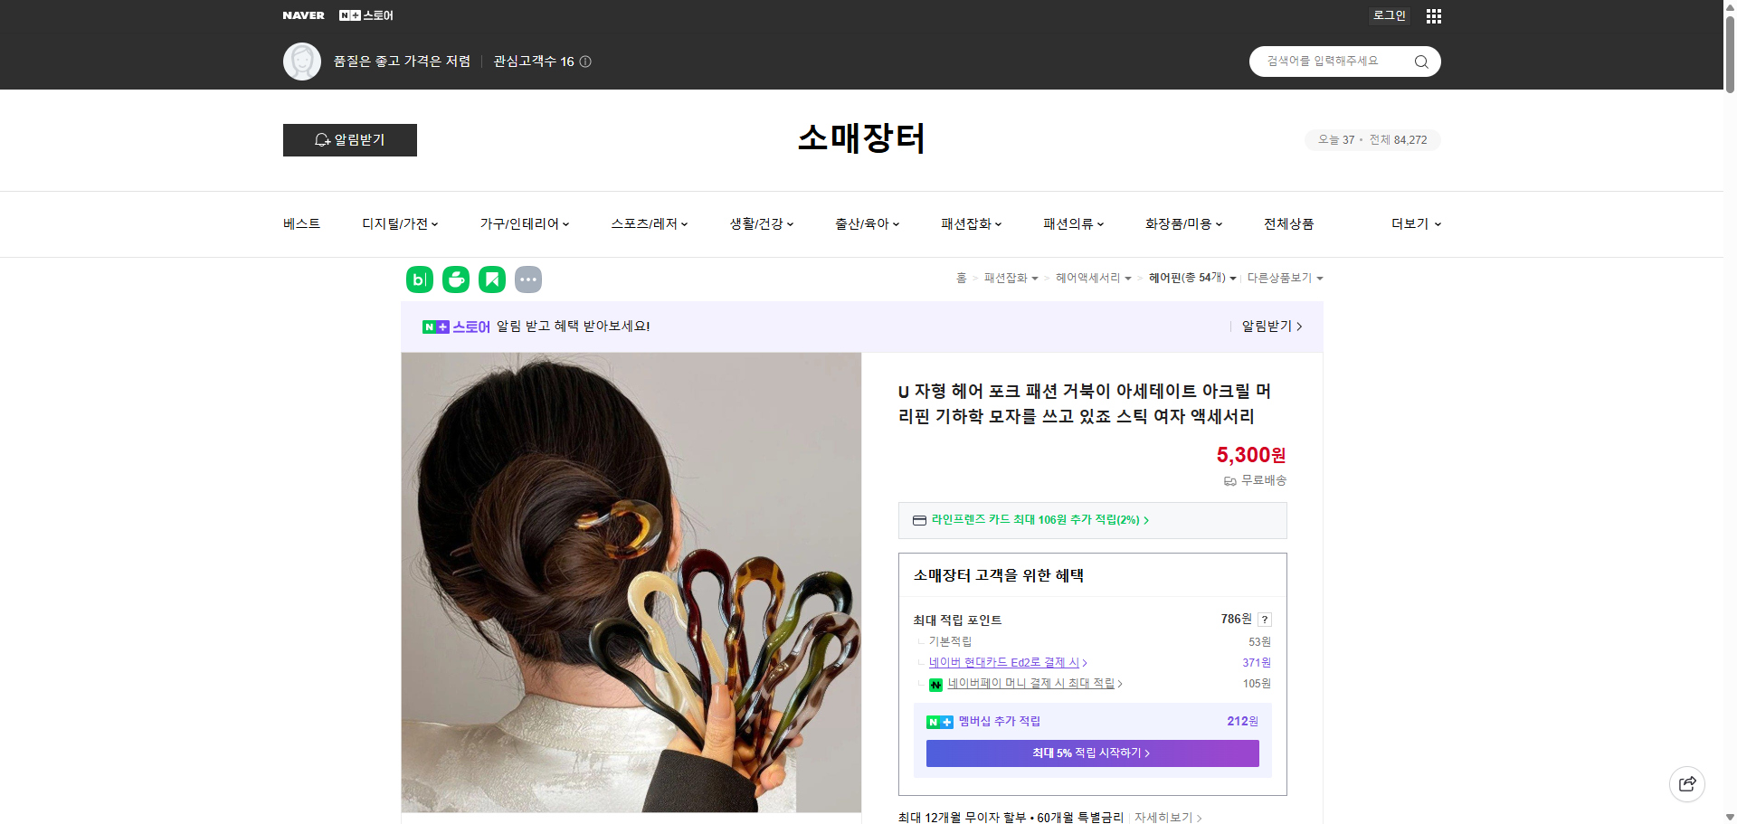The width and height of the screenshot is (1737, 824).
Task: Save product with the Keep bookmark icon
Action: (x=491, y=279)
